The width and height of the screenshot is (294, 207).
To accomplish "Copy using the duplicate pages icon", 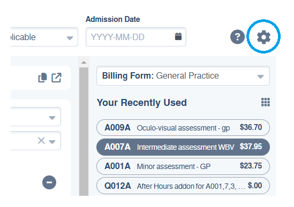I will pos(42,78).
